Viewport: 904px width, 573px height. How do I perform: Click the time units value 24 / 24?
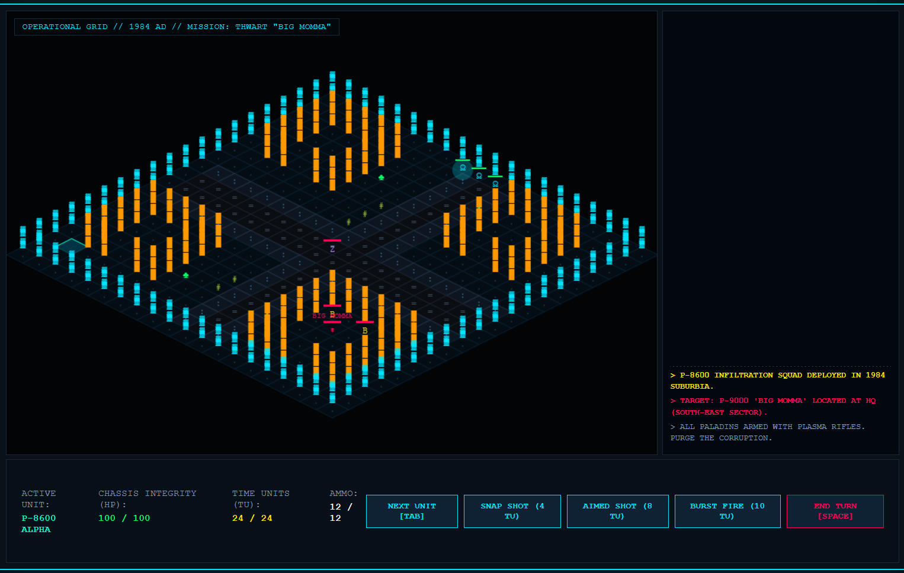click(252, 518)
